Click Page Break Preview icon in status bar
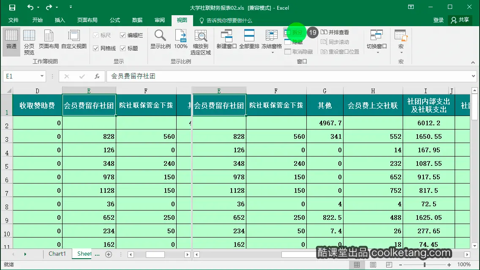The height and width of the screenshot is (270, 480). point(389,265)
